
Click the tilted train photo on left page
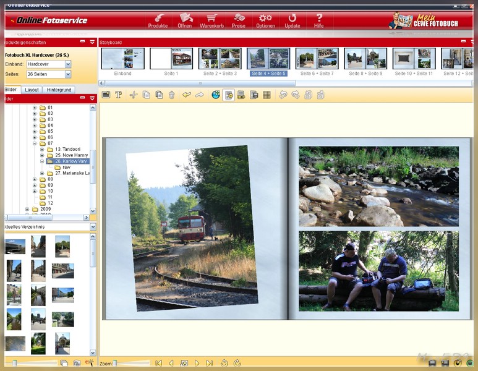coord(192,228)
